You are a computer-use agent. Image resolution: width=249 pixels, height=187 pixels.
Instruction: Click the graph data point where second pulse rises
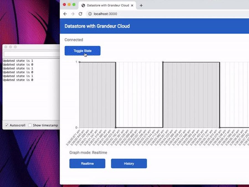point(163,62)
